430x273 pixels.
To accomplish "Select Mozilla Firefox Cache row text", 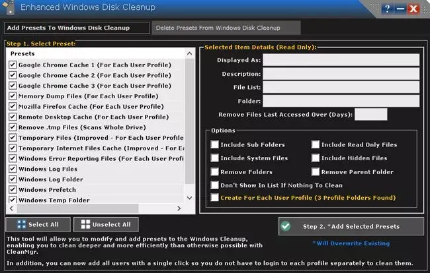I will pyautogui.click(x=91, y=107).
